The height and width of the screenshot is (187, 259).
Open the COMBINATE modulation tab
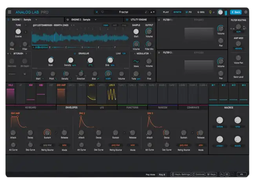point(193,107)
